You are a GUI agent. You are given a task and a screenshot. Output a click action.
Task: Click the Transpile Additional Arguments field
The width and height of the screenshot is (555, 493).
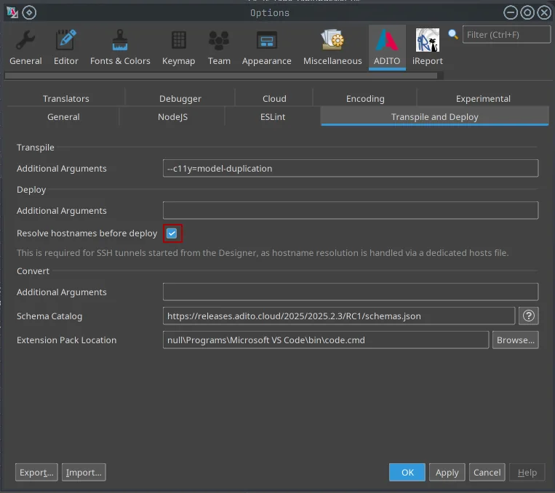click(x=351, y=168)
